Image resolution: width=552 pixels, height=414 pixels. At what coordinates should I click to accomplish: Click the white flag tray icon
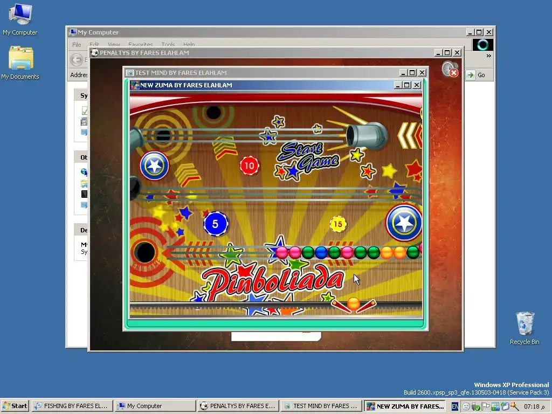(486, 406)
